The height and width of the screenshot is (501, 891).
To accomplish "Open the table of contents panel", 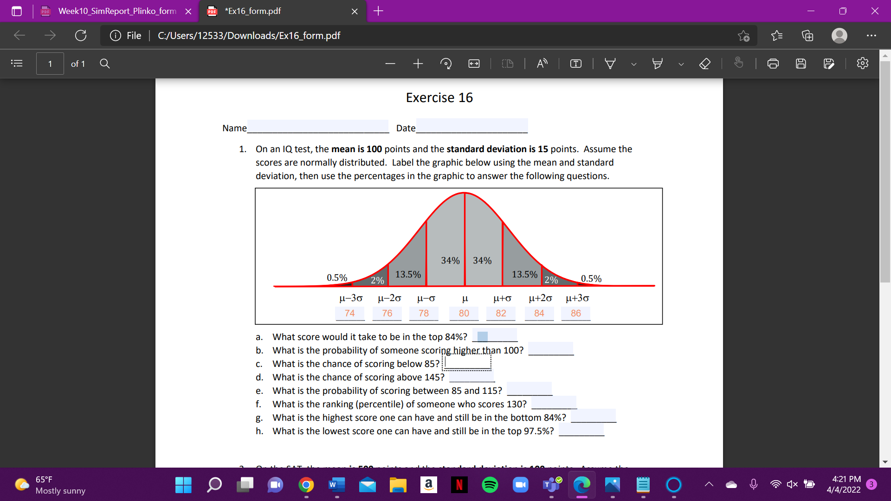I will [17, 64].
